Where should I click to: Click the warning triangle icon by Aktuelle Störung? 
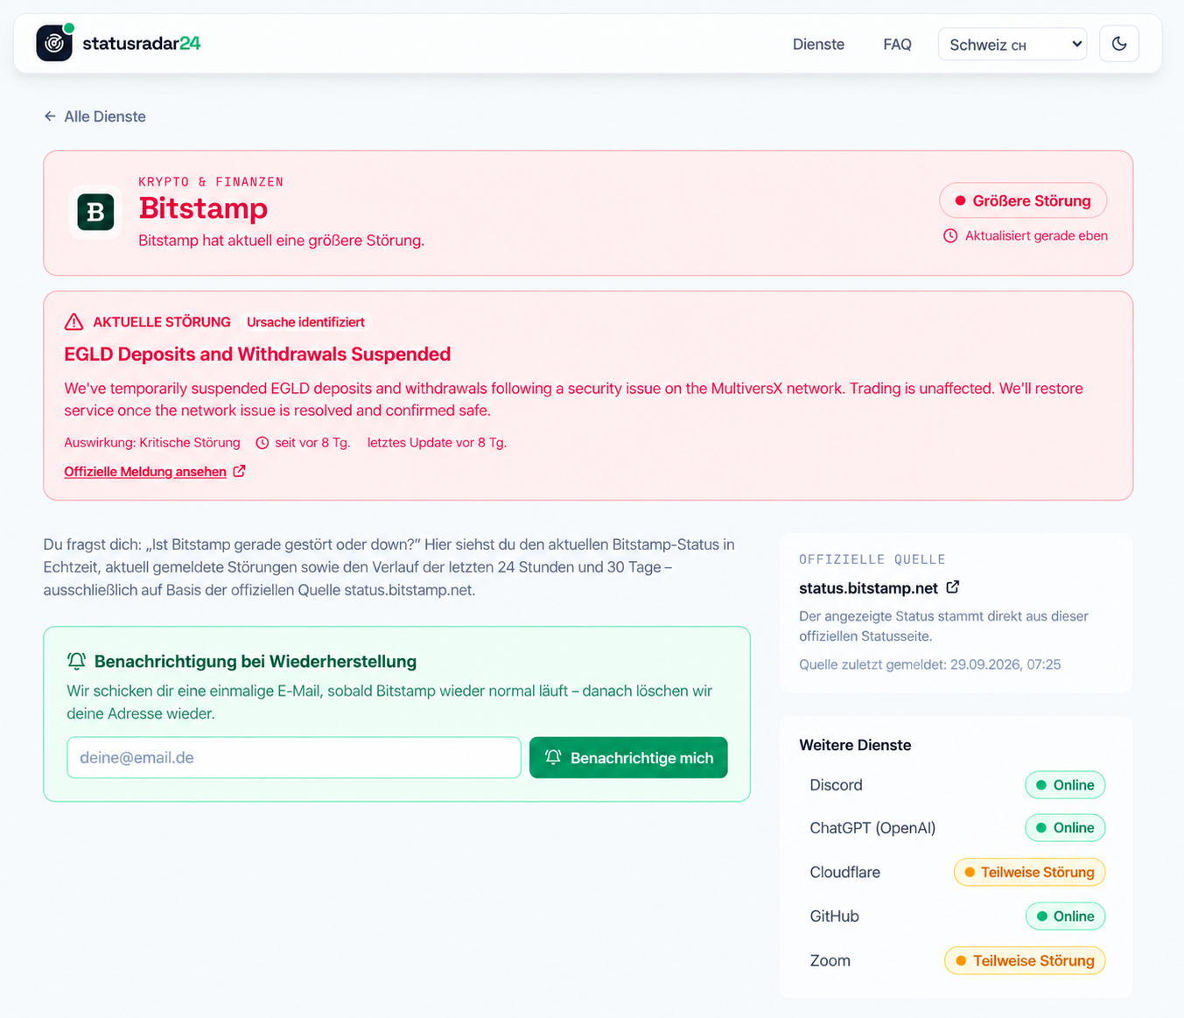click(x=74, y=322)
